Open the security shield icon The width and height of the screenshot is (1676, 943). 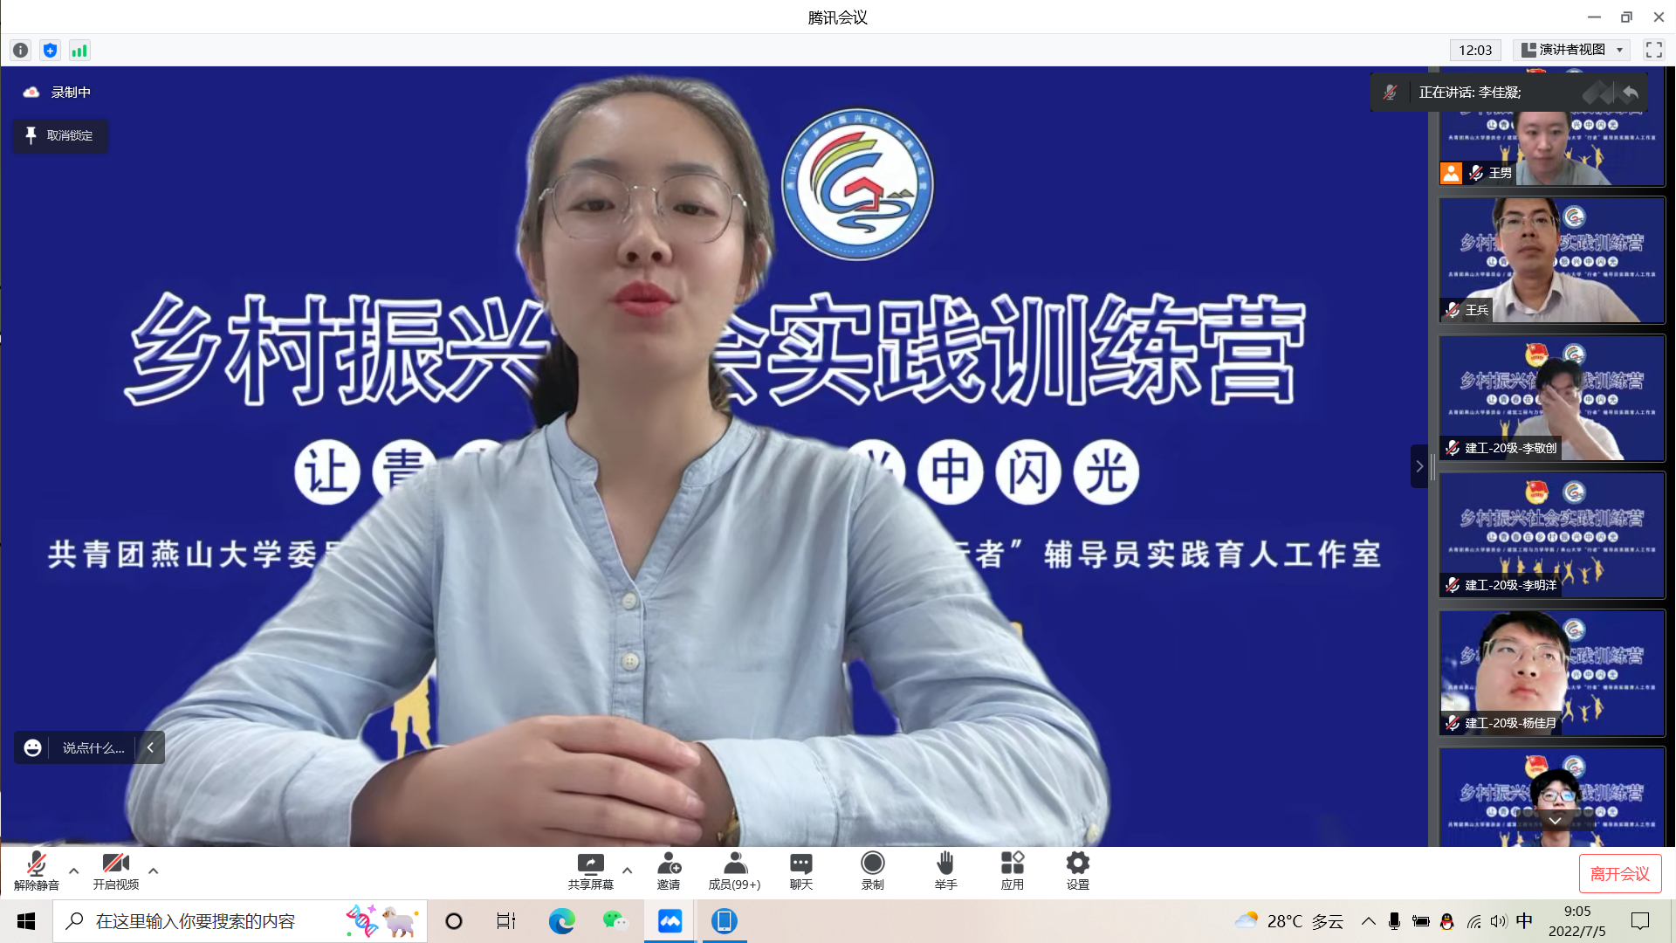click(x=50, y=51)
